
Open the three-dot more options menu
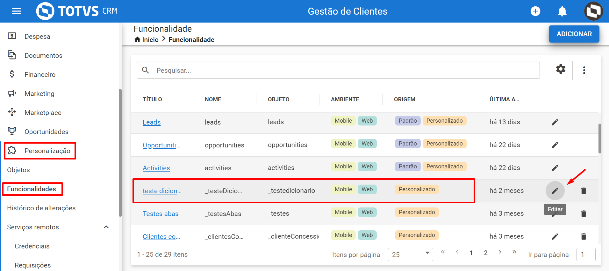(x=584, y=70)
